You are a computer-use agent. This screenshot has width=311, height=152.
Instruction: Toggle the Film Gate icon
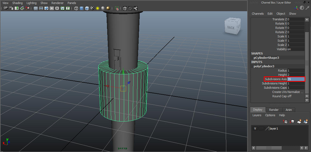pyautogui.click(x=41, y=8)
